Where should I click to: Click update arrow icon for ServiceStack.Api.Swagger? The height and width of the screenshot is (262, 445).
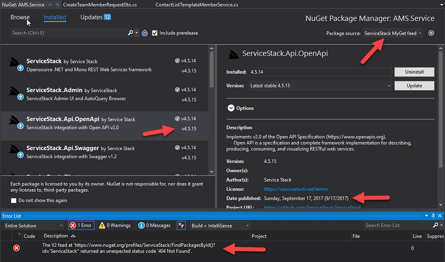coord(21,155)
